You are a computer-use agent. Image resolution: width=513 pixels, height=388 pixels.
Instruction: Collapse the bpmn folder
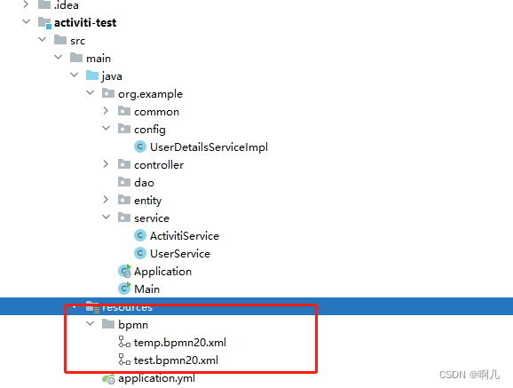click(x=90, y=324)
